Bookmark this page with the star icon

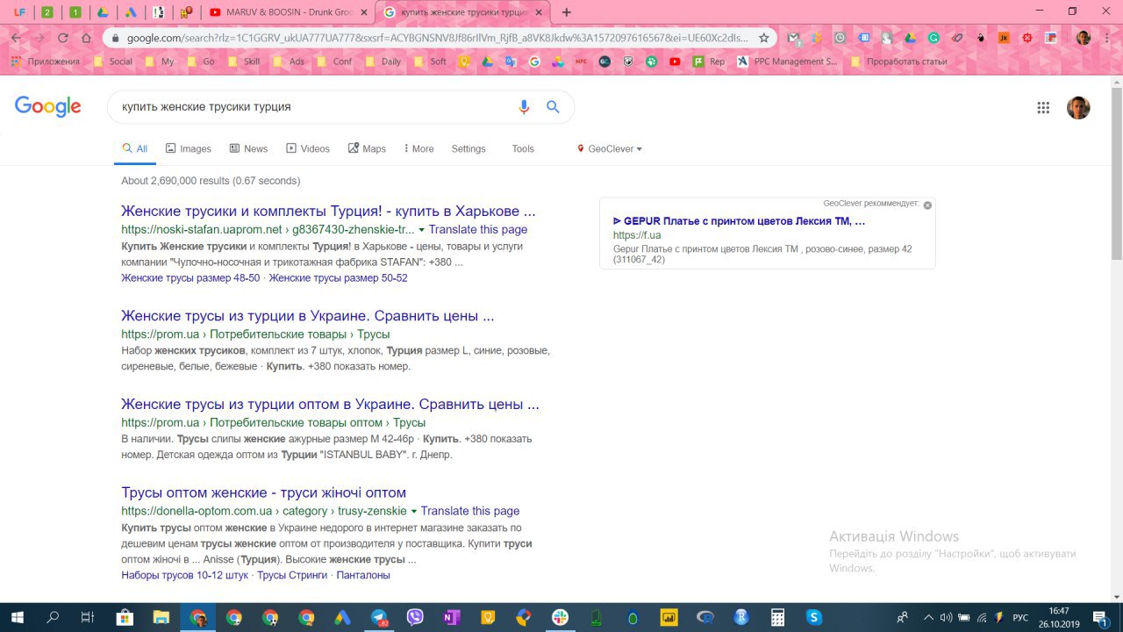coord(764,38)
